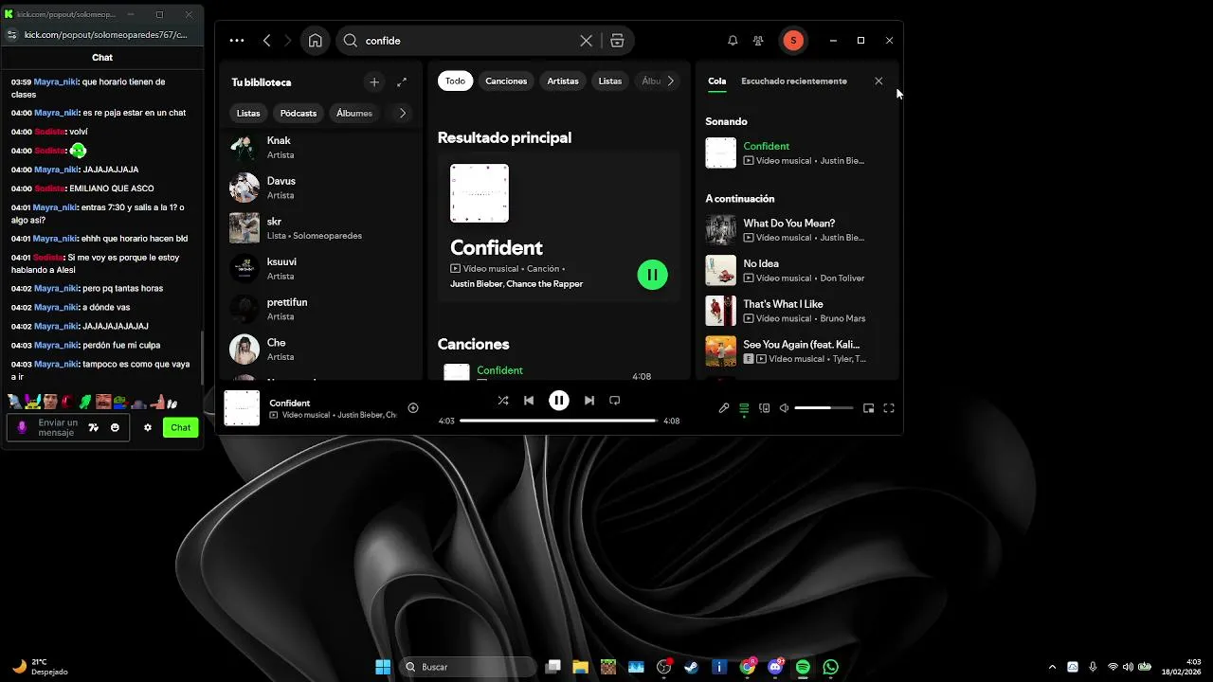Adjust the Spotify volume slider
The width and height of the screenshot is (1213, 682).
click(x=824, y=408)
